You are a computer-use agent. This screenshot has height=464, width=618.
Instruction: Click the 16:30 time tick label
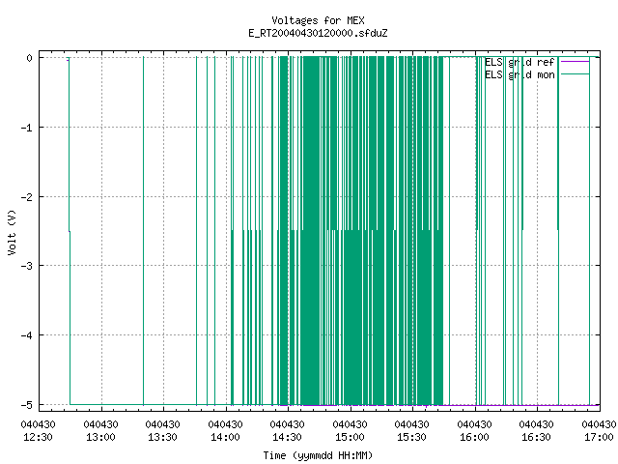click(537, 437)
